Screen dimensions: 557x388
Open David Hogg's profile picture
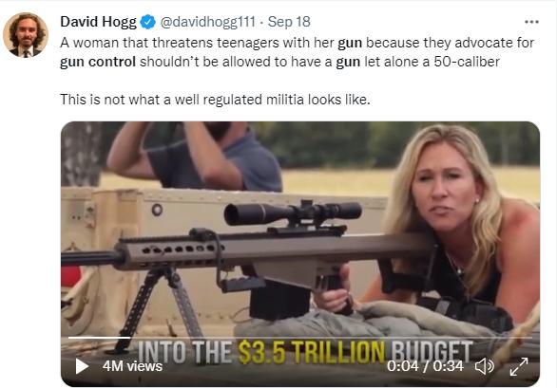[x=26, y=35]
